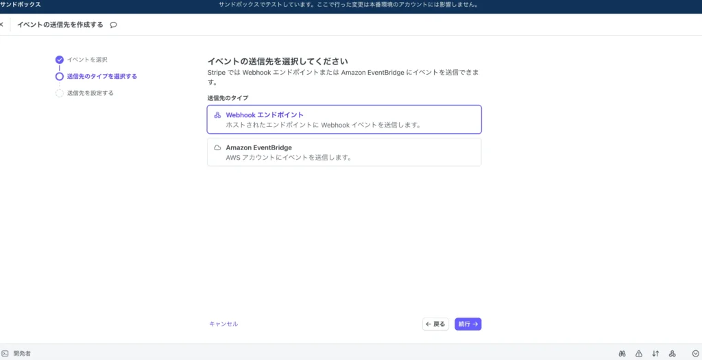Open the webhook icon in the bottom bar
This screenshot has width=702, height=360.
(673, 353)
